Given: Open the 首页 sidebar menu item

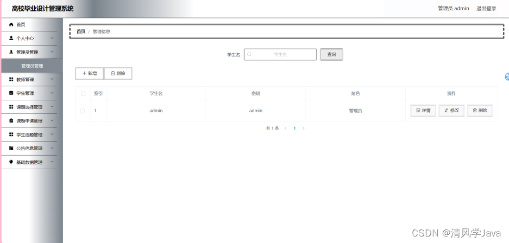Looking at the screenshot, I should [29, 24].
